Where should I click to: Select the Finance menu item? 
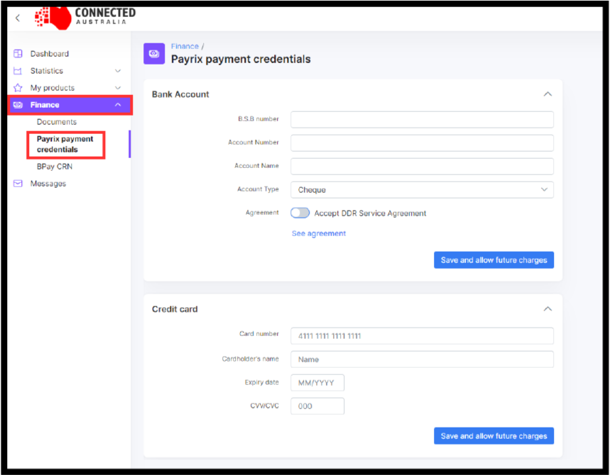[70, 105]
